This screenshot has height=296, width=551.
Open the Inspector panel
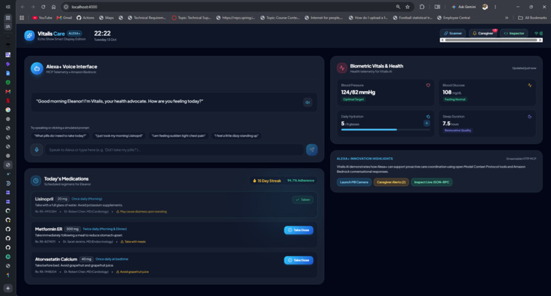pyautogui.click(x=514, y=33)
